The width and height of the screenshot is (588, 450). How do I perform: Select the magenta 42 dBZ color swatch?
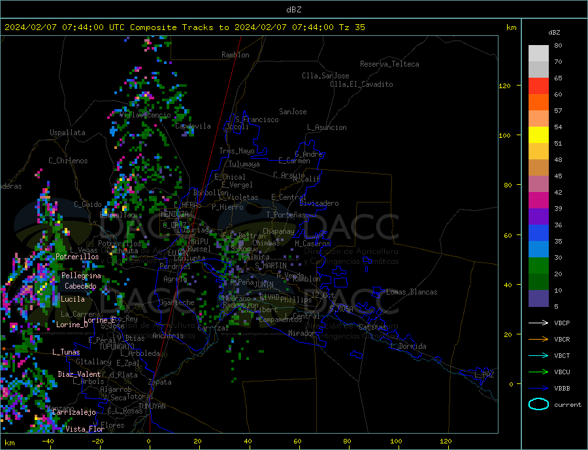point(538,201)
